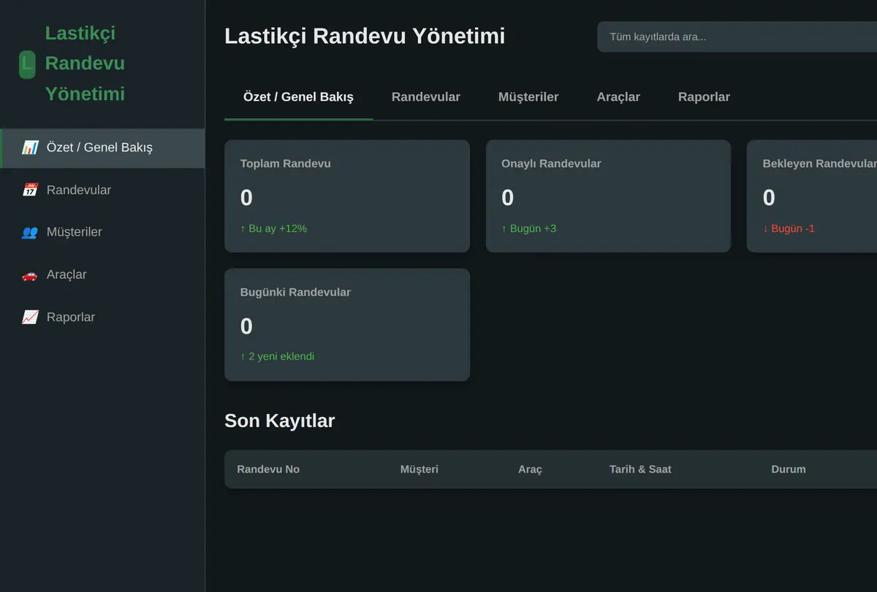877x592 pixels.
Task: Click the Onaylı Randevular summary card
Action: (608, 196)
